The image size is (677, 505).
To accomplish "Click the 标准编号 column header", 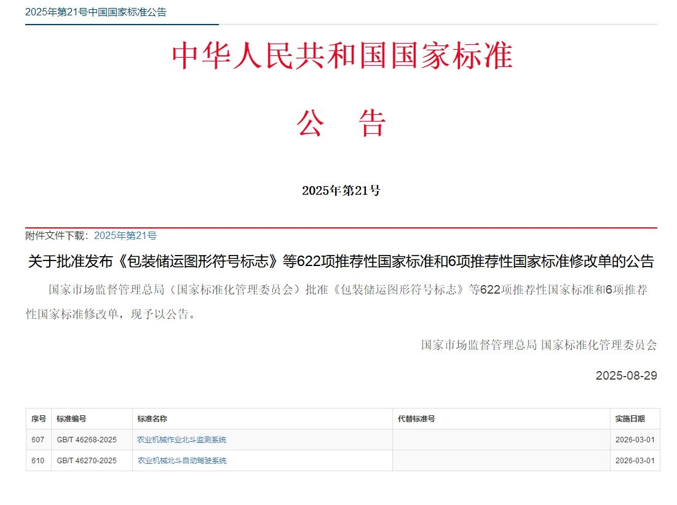I will click(x=71, y=419).
